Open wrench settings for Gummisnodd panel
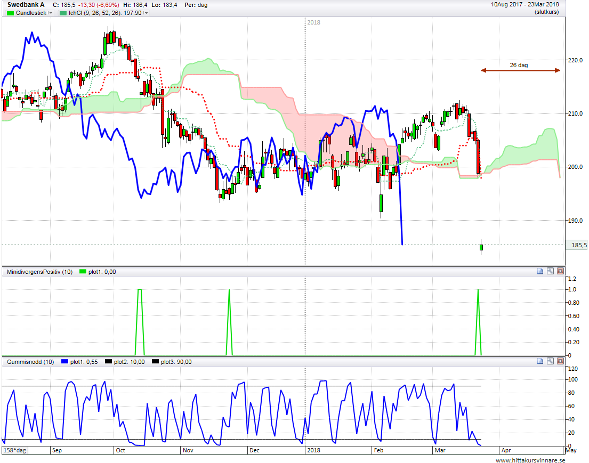 (x=550, y=361)
